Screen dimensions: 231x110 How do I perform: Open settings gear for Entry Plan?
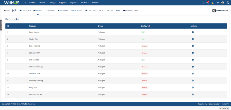[x=193, y=88]
